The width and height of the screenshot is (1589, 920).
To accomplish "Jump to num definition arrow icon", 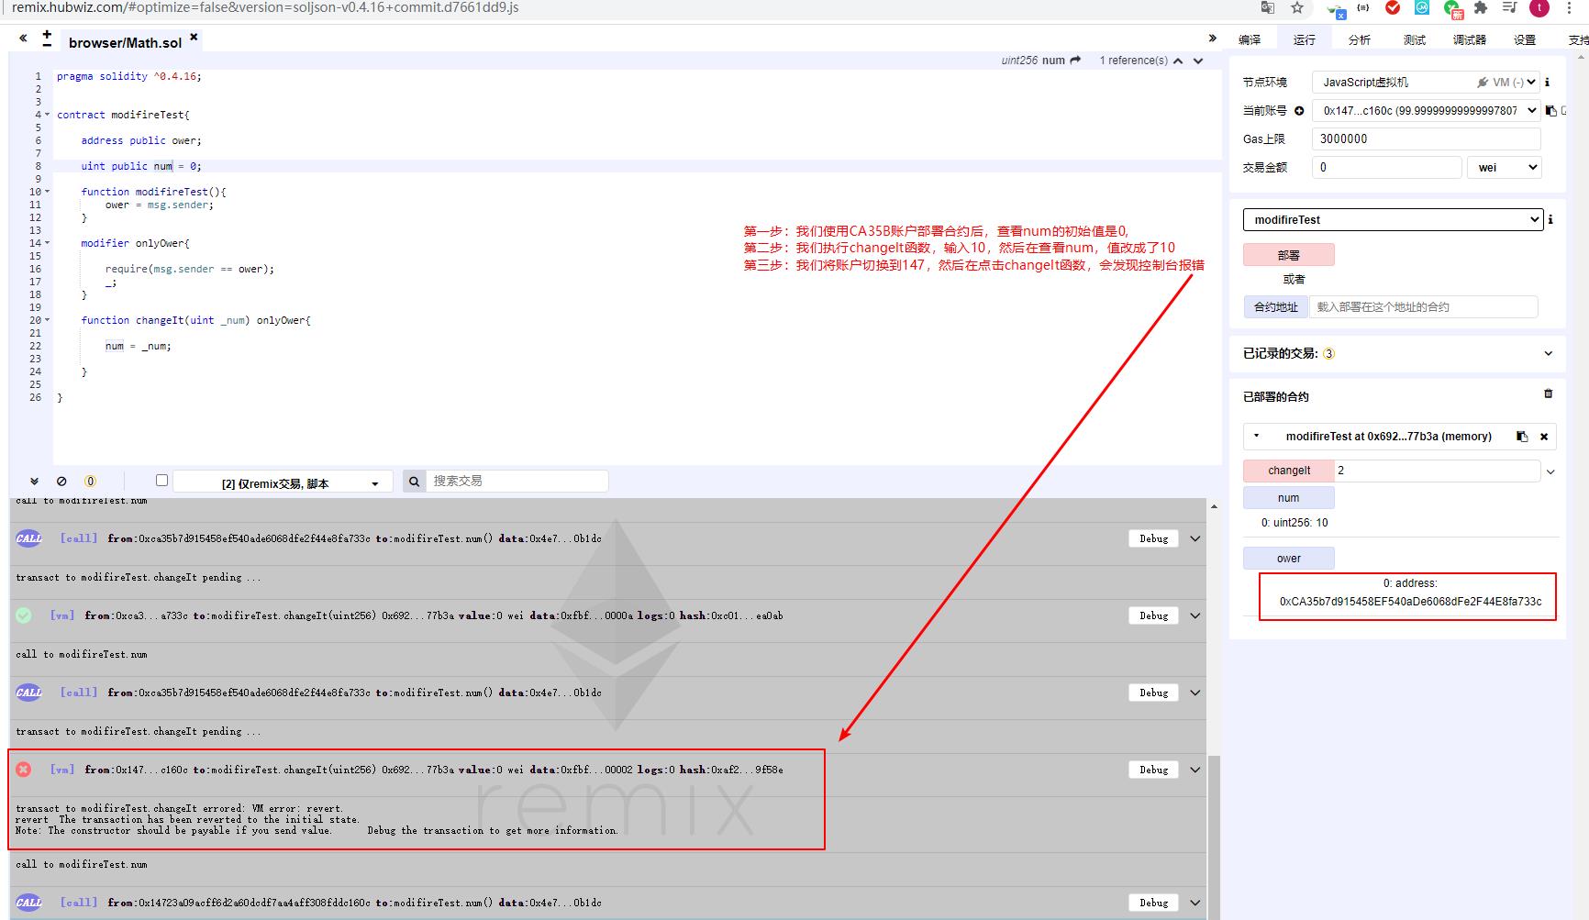I will [x=1075, y=61].
